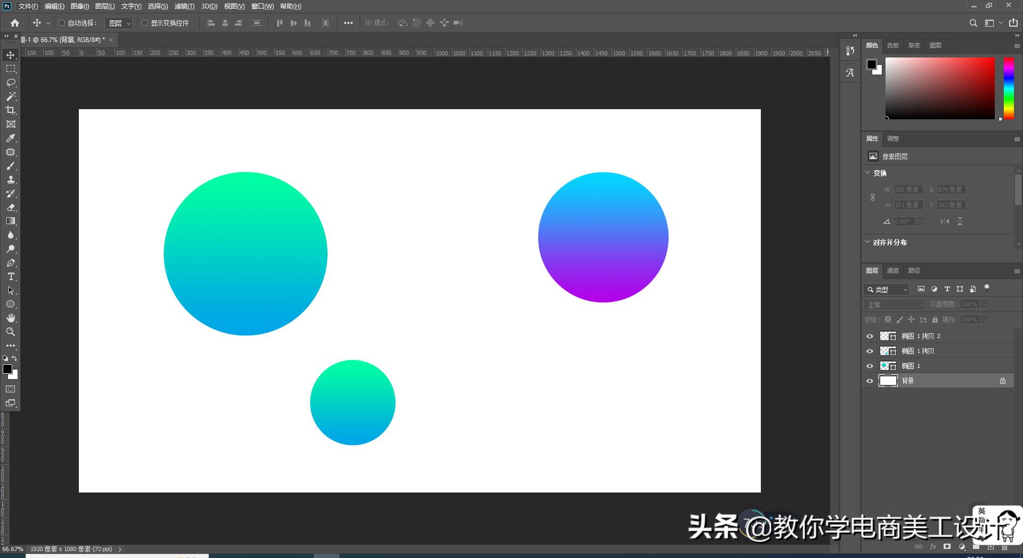Enable the 自动选择 checkbox

[62, 23]
